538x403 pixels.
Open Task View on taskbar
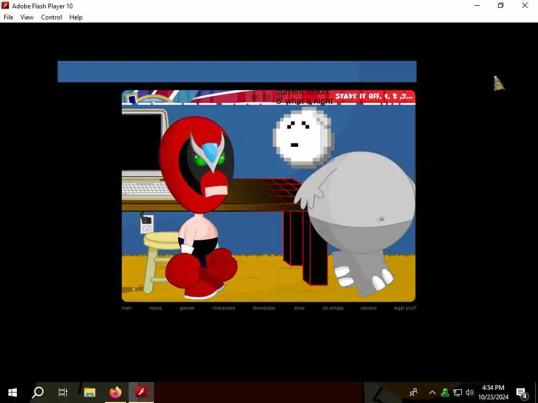click(63, 392)
